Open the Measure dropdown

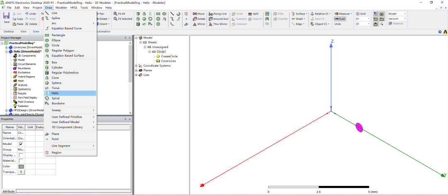coord(343,14)
